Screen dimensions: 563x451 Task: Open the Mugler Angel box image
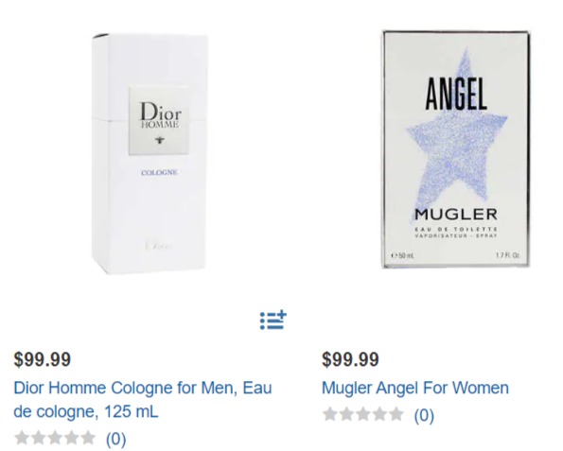(456, 149)
